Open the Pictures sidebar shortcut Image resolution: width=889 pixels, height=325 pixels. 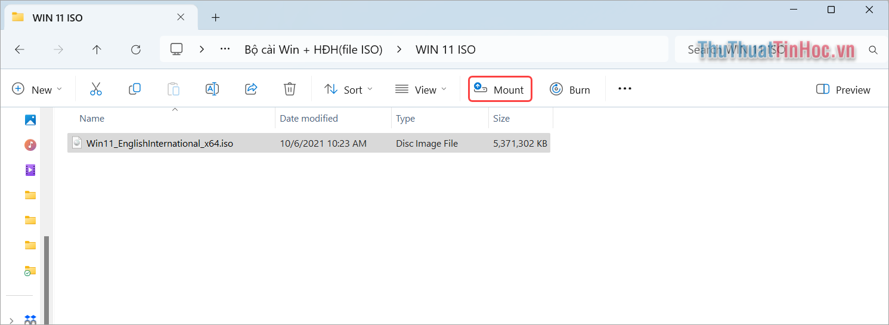pos(30,120)
